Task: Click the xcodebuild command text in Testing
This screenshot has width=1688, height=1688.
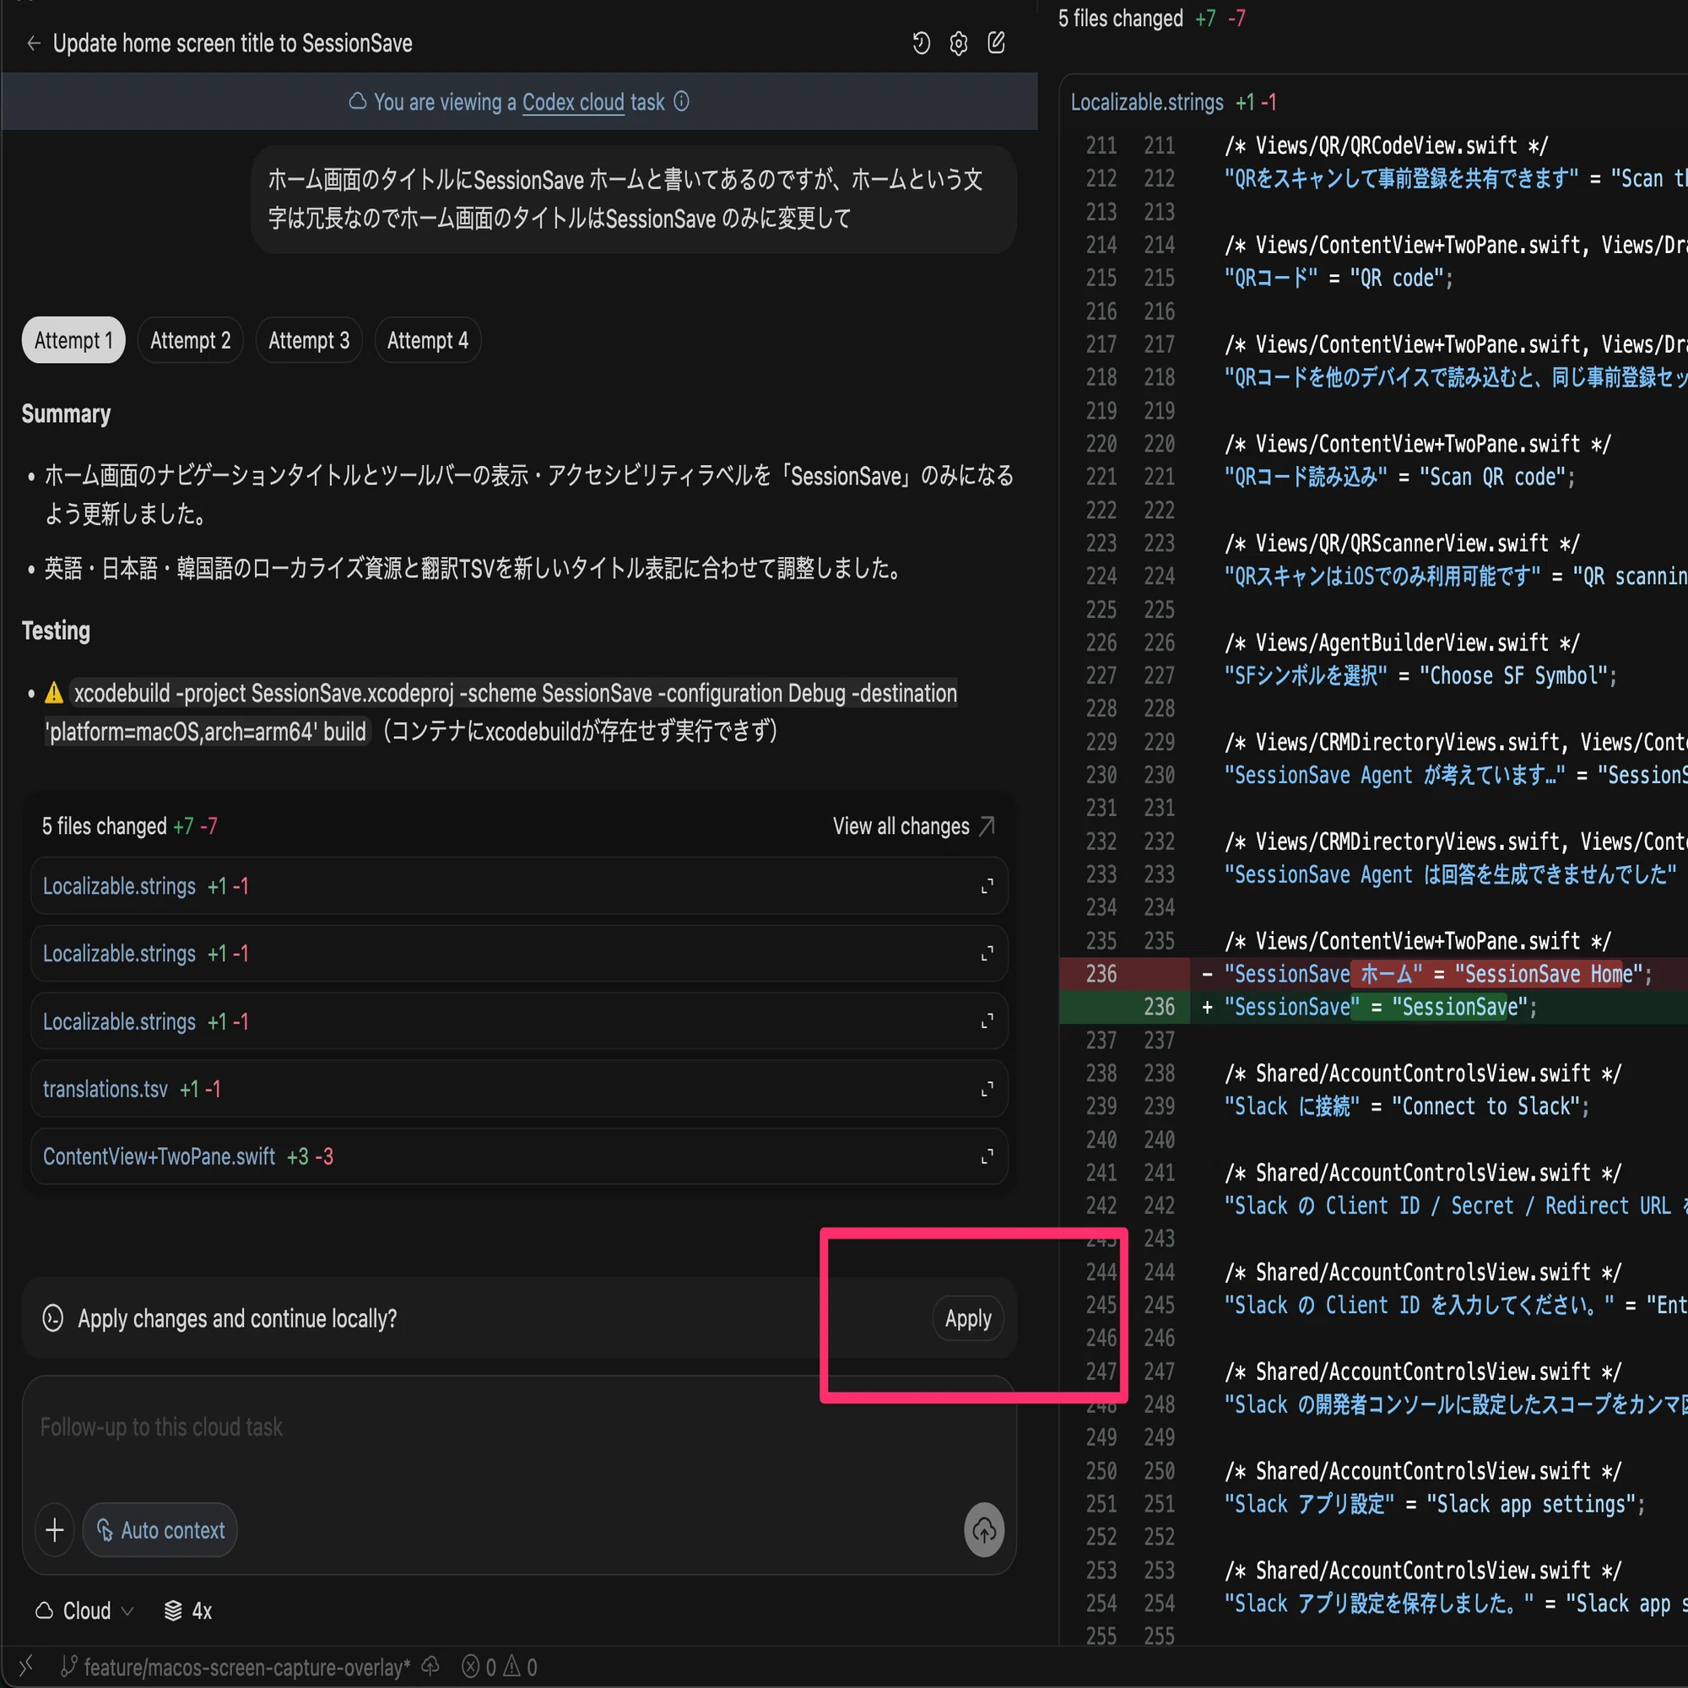Action: [500, 712]
